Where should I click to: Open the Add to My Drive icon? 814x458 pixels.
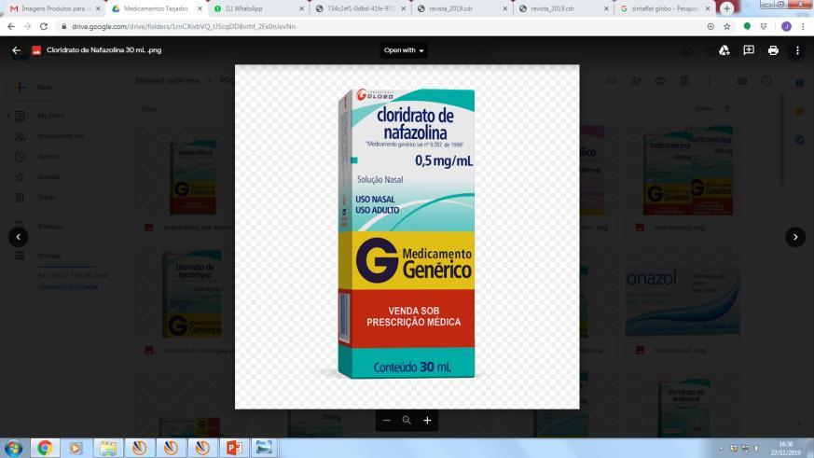click(724, 50)
